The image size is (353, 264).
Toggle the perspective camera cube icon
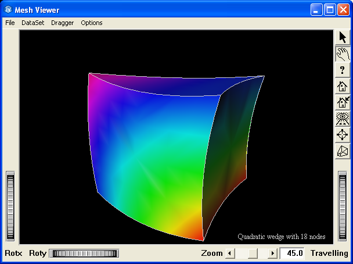click(x=343, y=151)
